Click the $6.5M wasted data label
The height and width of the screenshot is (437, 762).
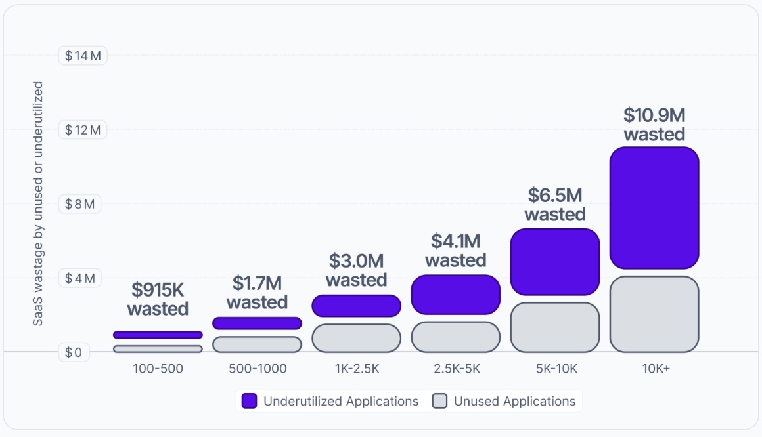pos(555,204)
